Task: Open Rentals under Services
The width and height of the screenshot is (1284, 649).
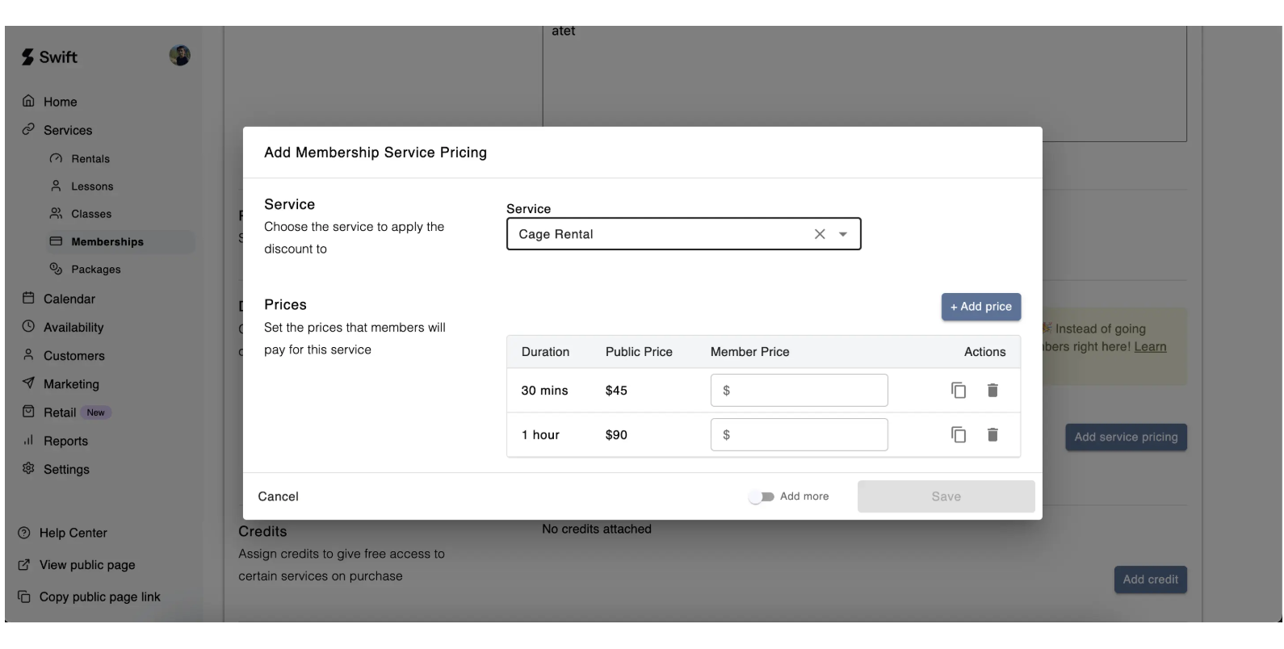Action: pos(90,159)
